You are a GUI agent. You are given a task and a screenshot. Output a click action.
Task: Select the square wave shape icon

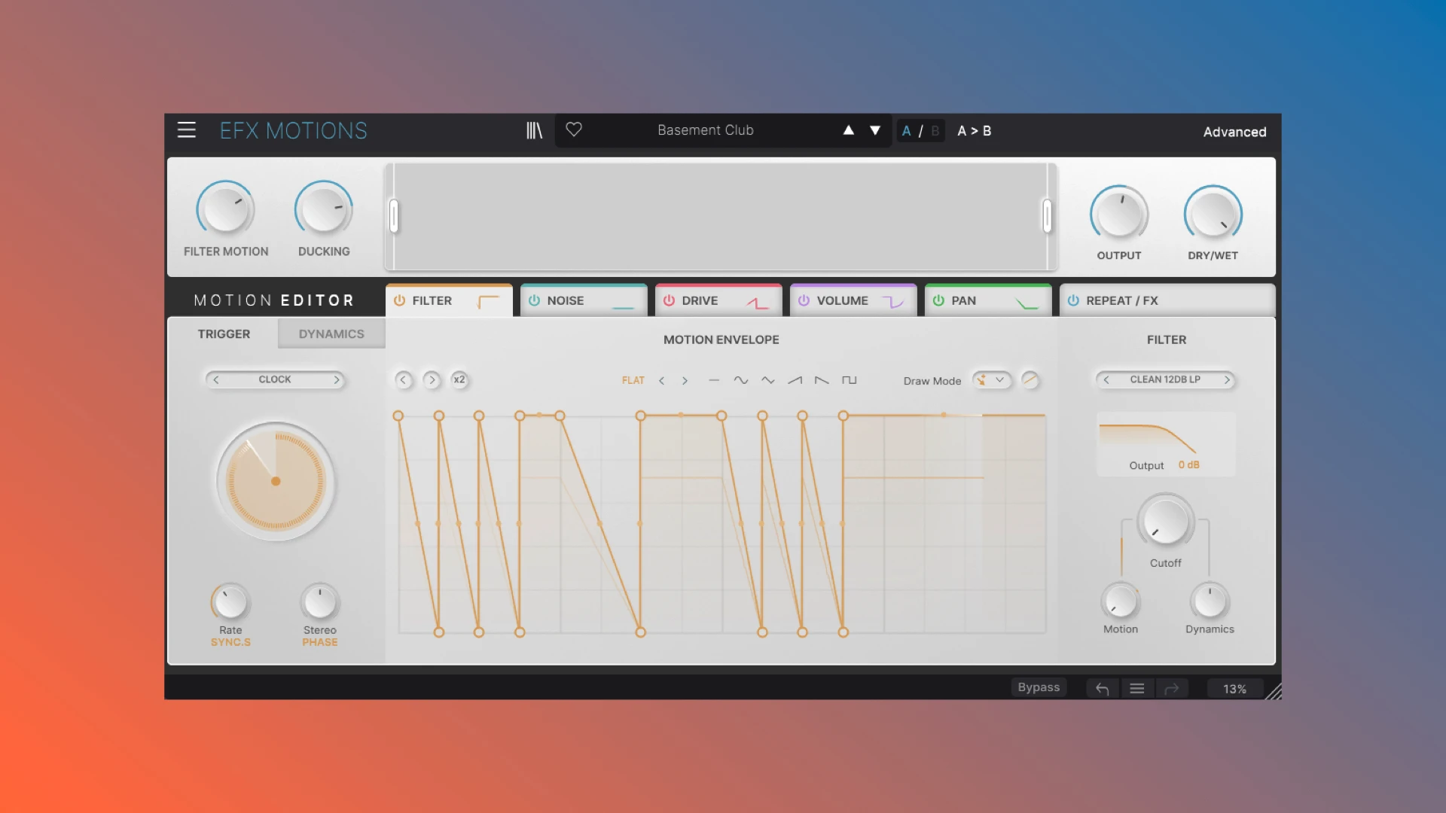[x=848, y=380]
